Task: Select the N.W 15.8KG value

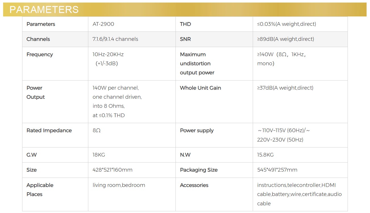Action: [265, 155]
